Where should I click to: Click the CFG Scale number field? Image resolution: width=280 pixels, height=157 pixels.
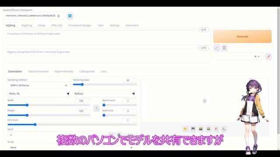pyautogui.click(x=129, y=120)
